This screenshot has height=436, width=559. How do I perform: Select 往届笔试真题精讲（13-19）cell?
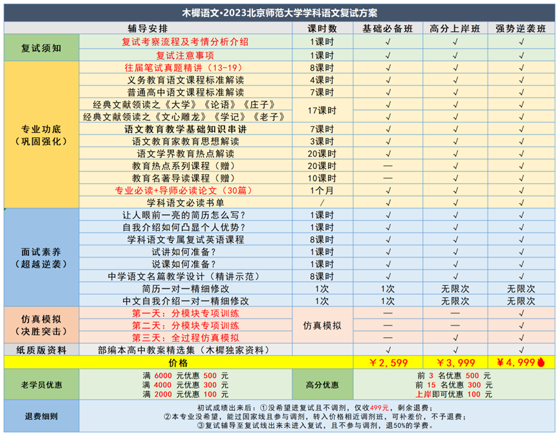click(x=186, y=68)
